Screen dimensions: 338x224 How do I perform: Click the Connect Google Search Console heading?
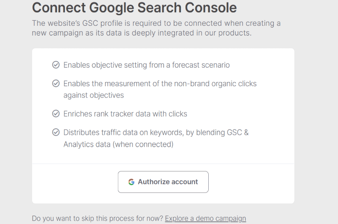coord(134,8)
